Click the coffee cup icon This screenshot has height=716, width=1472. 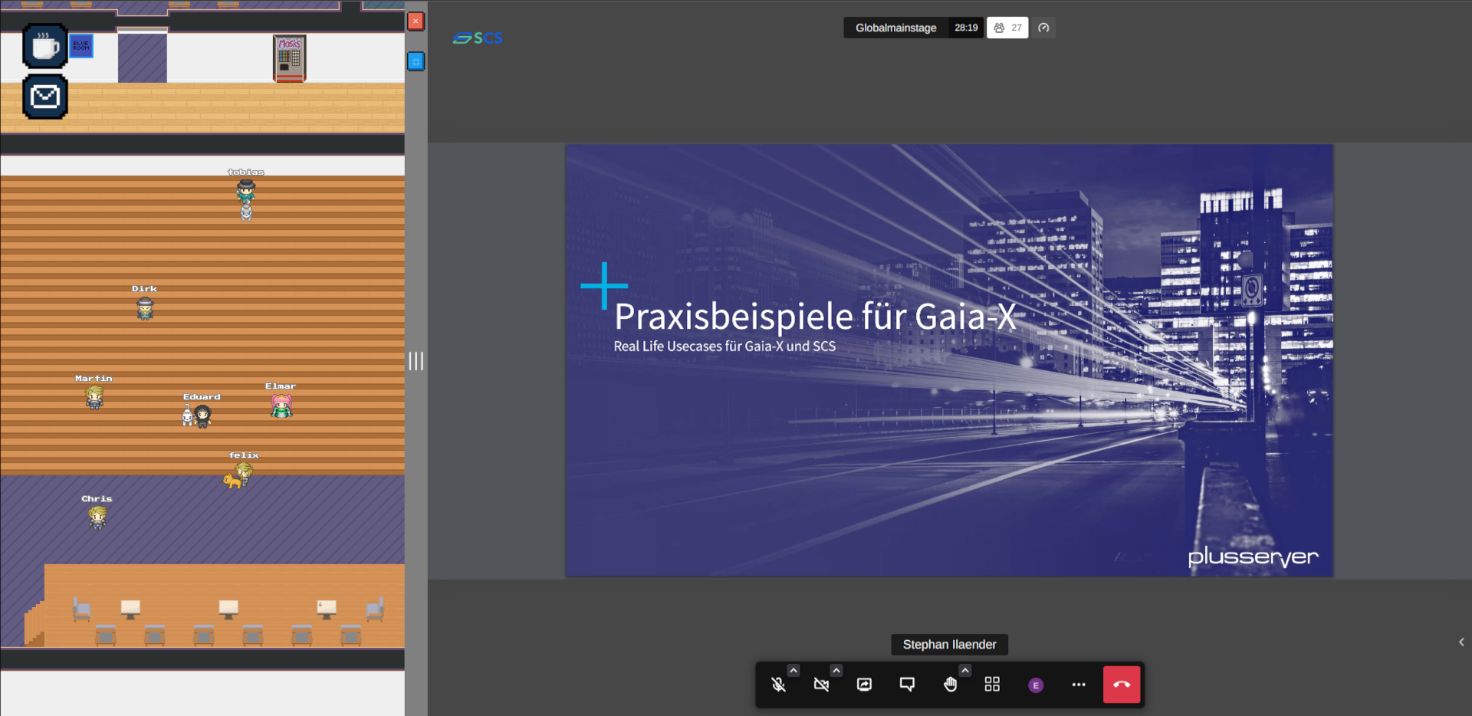pyautogui.click(x=45, y=46)
